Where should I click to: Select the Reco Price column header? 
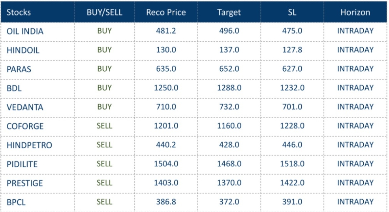click(x=166, y=12)
